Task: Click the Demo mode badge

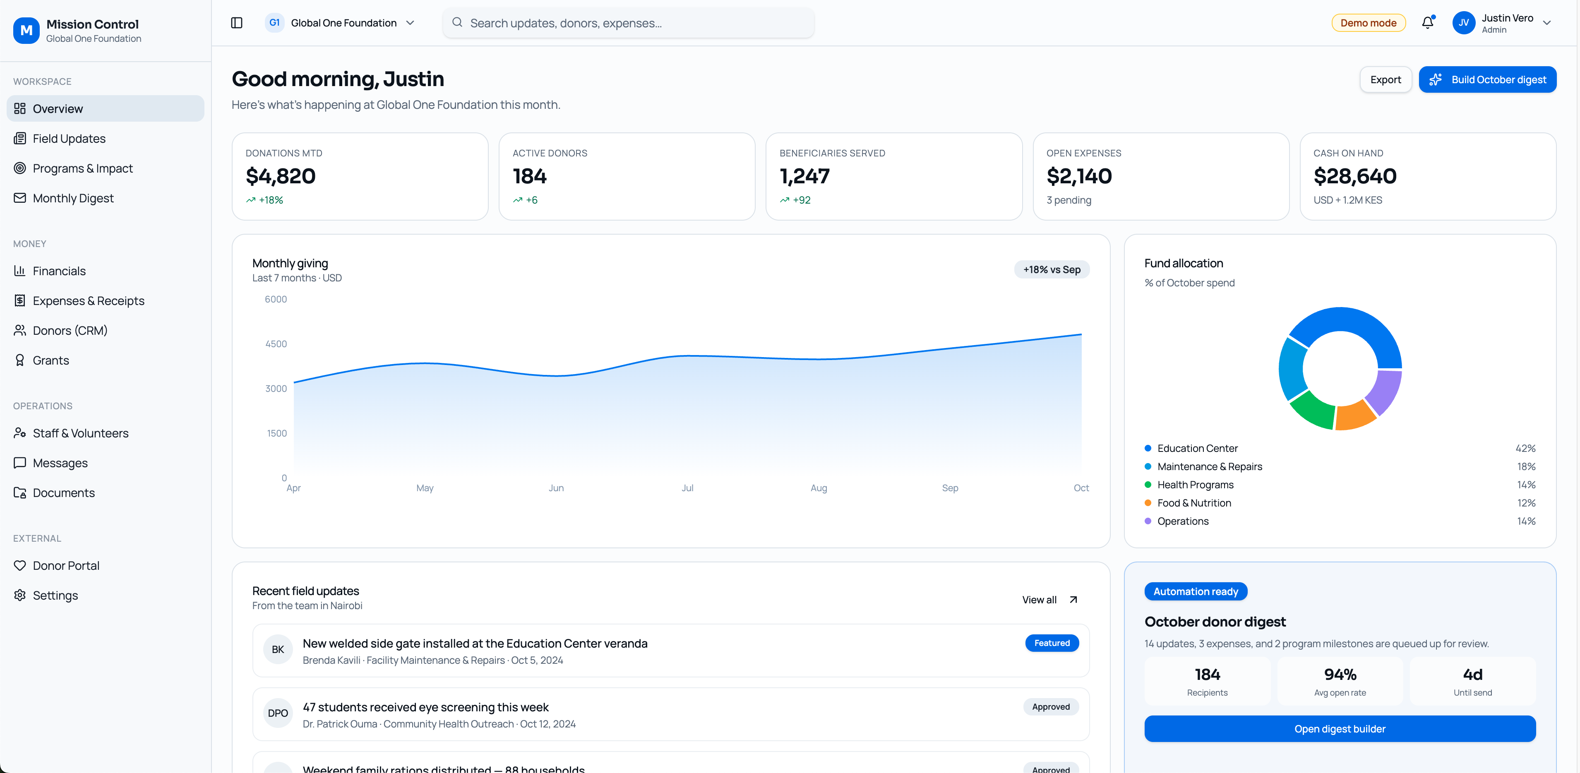Action: coord(1368,23)
